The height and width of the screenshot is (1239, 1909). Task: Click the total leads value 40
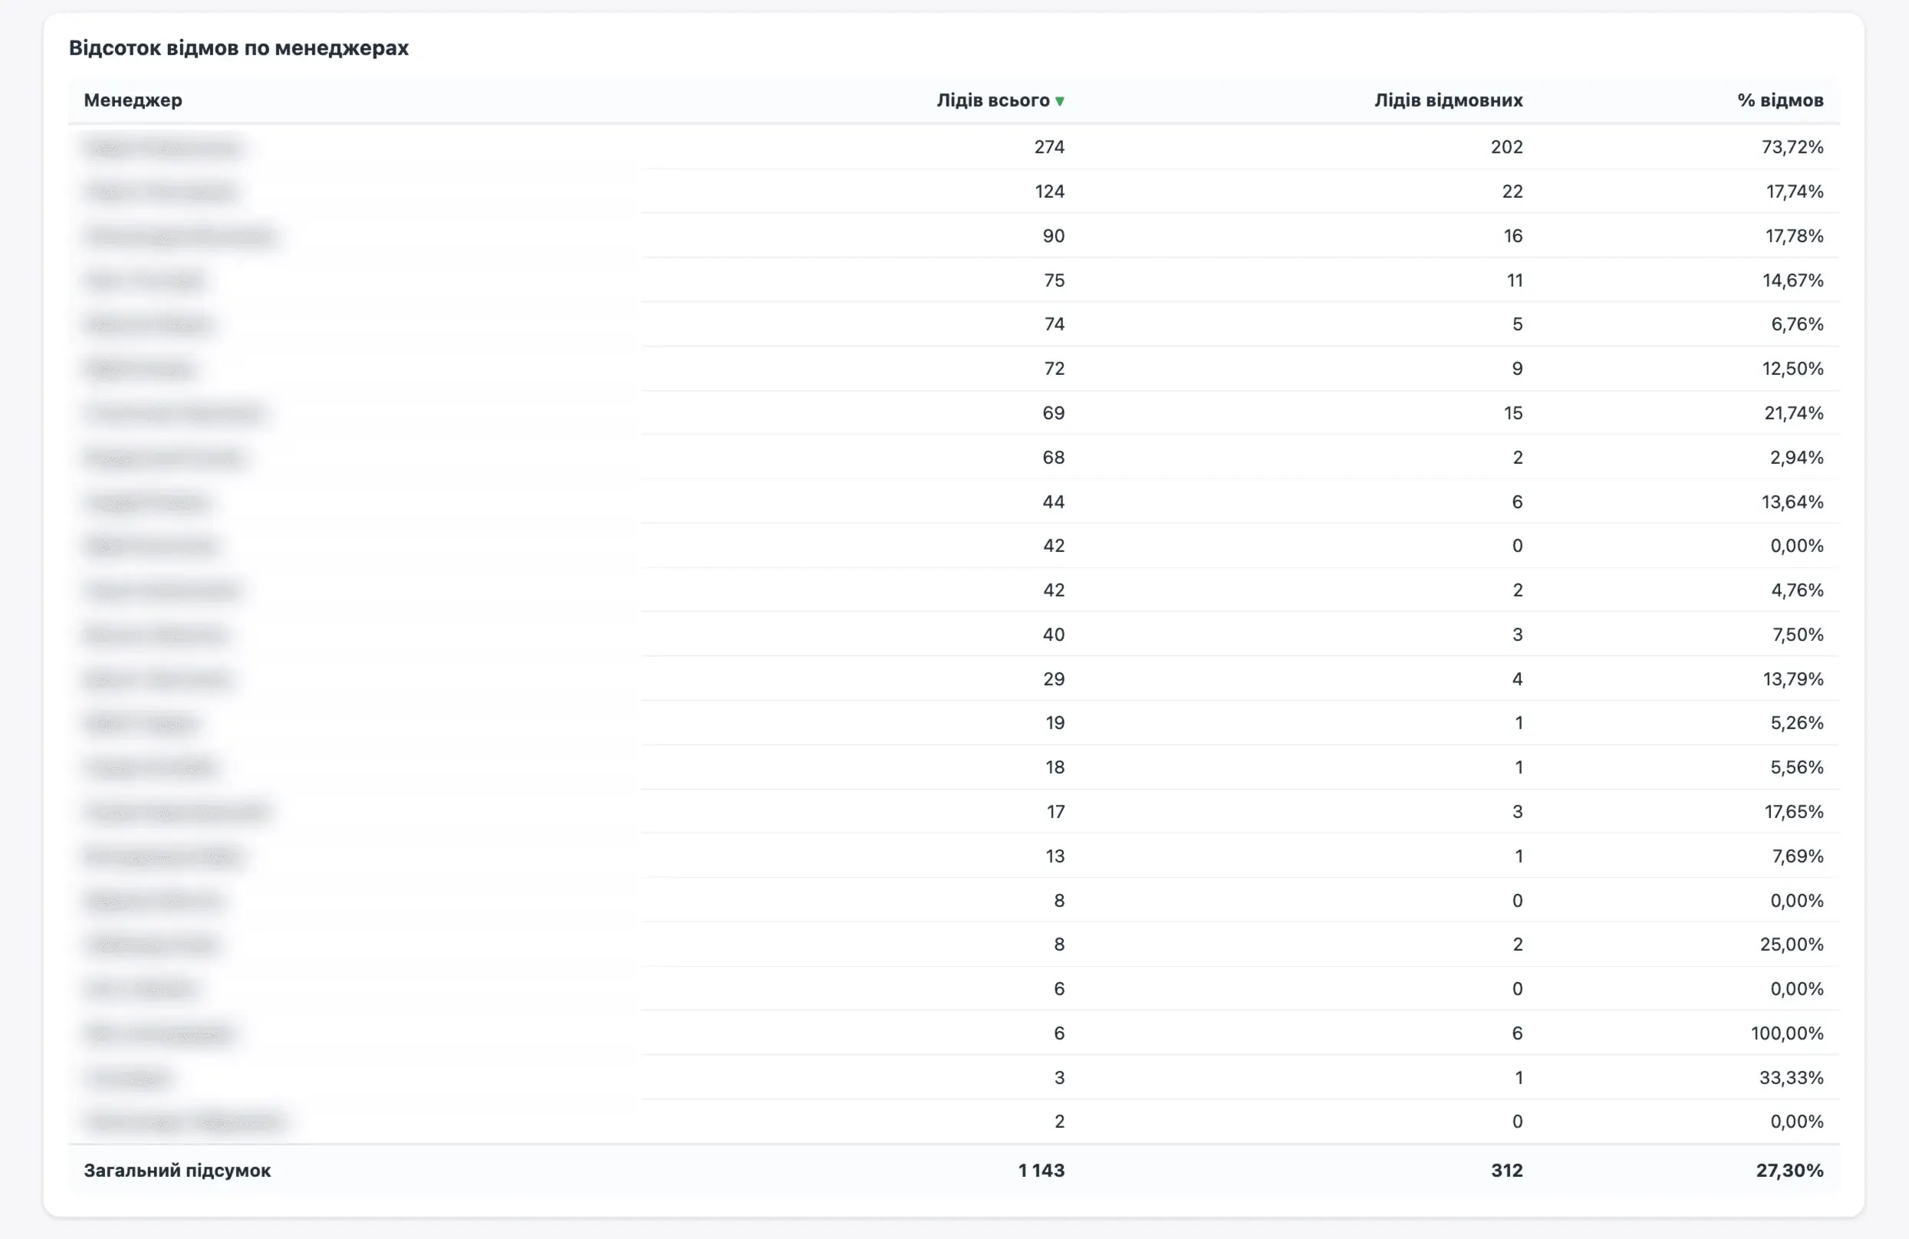click(x=1054, y=634)
